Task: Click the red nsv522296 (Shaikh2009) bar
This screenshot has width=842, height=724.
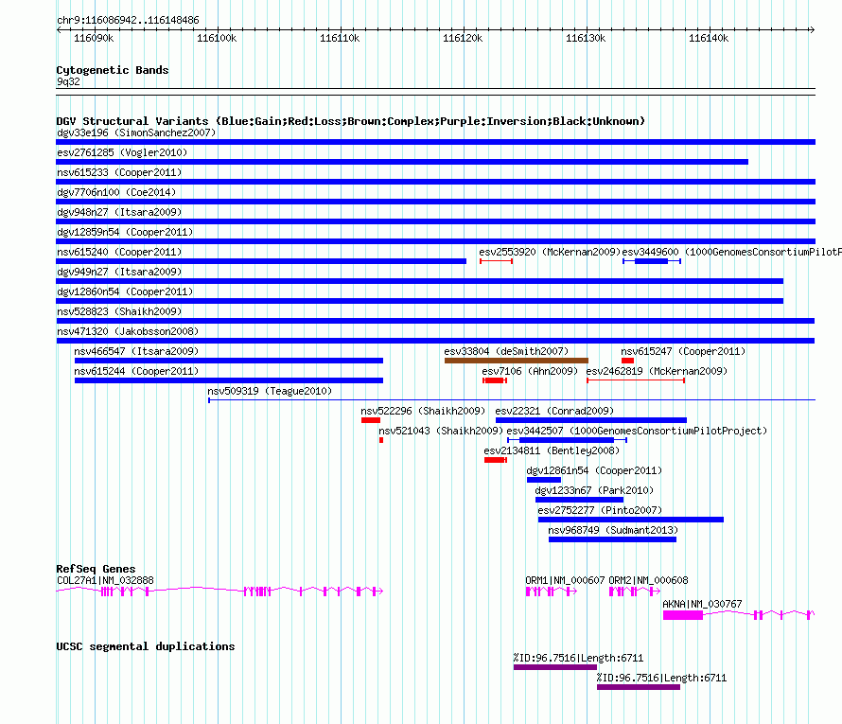Action: coord(371,420)
